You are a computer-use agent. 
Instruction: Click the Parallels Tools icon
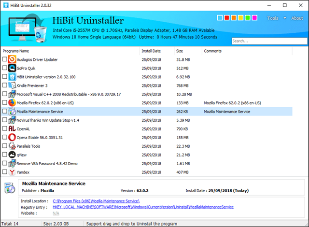(12, 146)
